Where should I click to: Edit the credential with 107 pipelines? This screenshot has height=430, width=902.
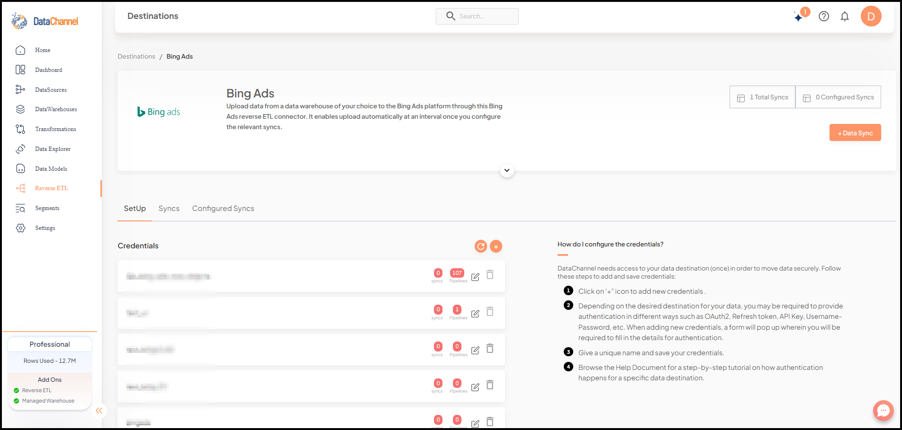pos(475,277)
